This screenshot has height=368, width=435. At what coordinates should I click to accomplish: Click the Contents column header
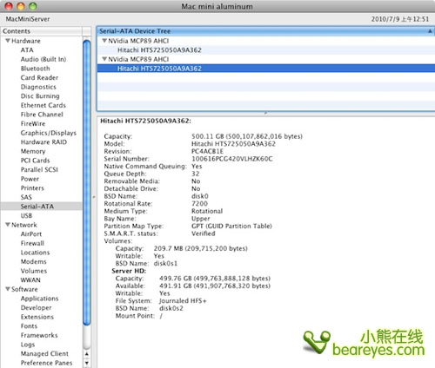[42, 31]
